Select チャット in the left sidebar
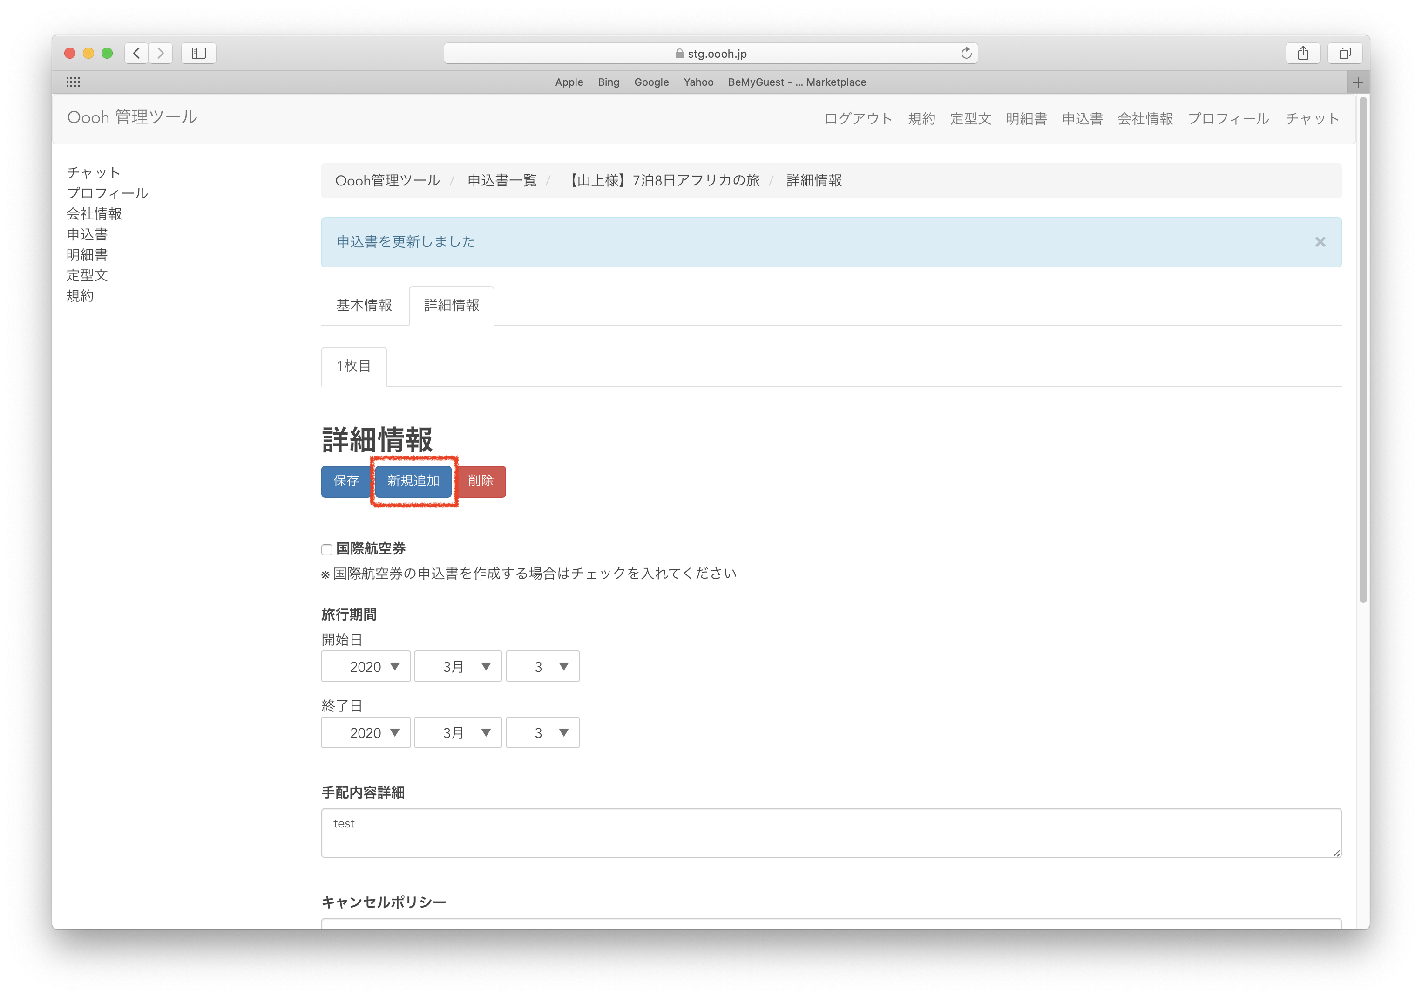The width and height of the screenshot is (1422, 998). [x=94, y=173]
